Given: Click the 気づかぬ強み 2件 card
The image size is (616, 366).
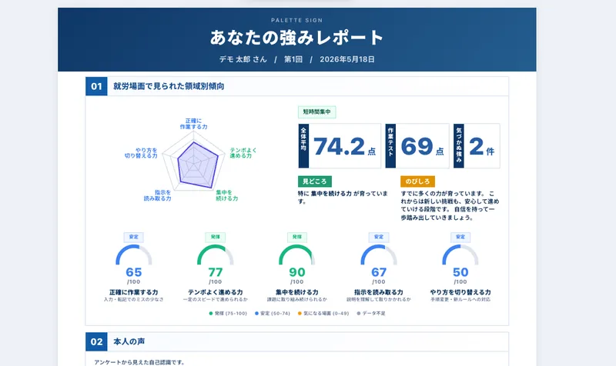Looking at the screenshot, I should [x=477, y=146].
